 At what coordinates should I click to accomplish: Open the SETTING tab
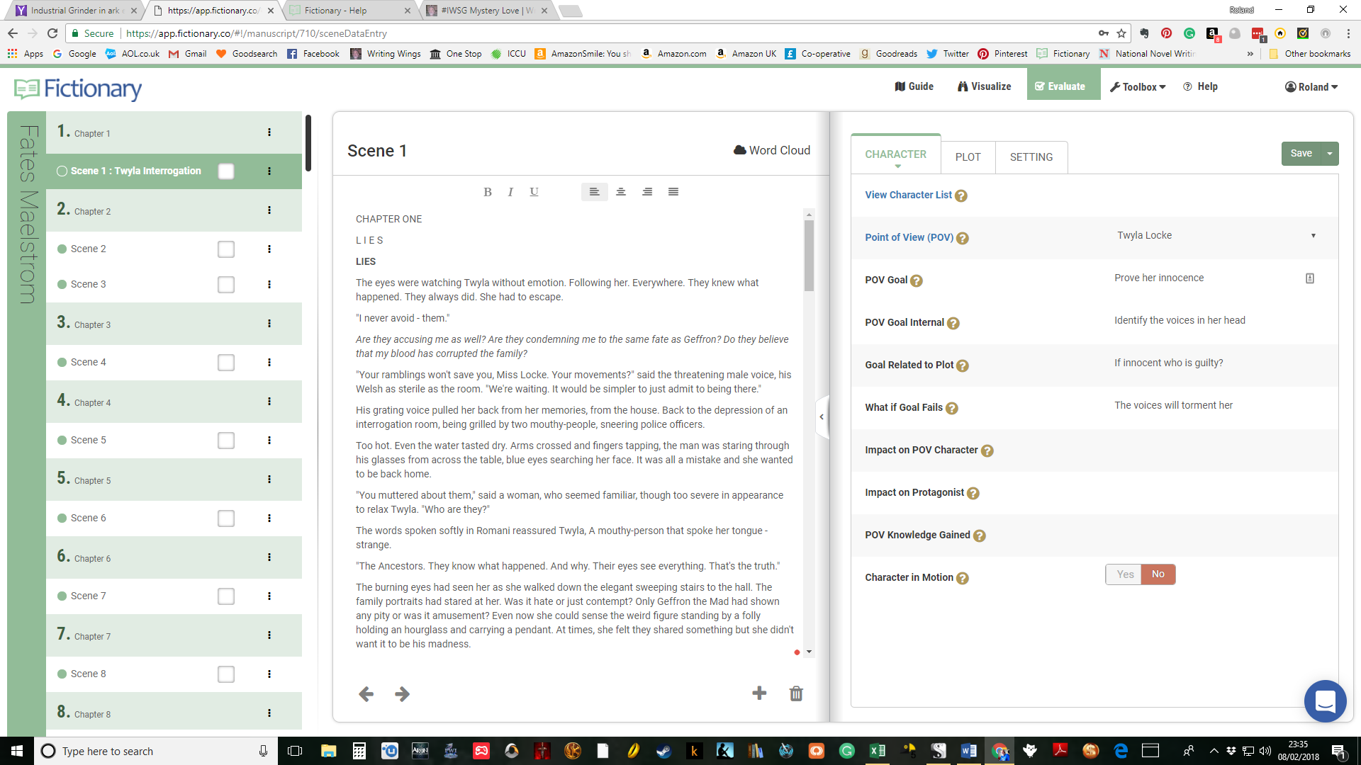point(1031,157)
